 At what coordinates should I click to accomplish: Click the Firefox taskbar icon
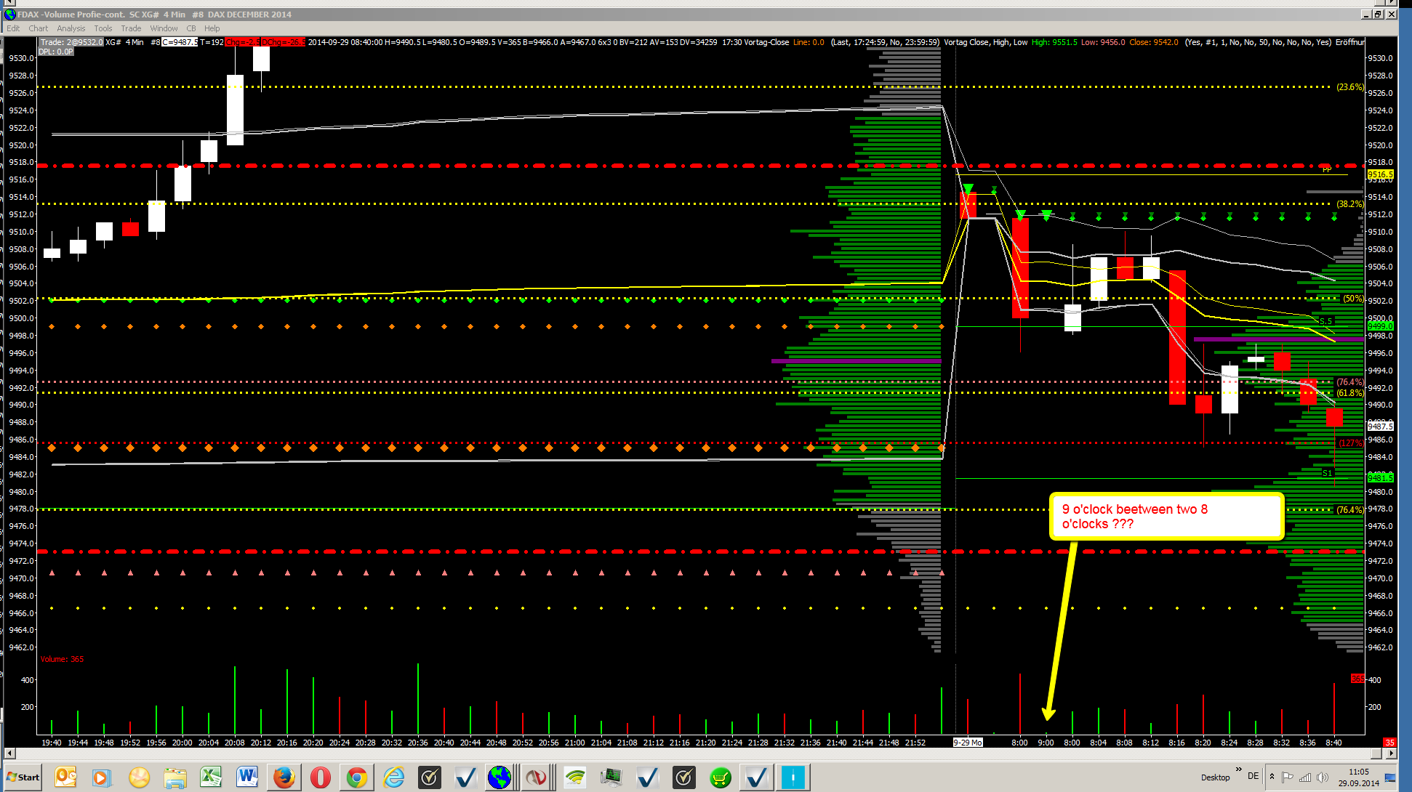pos(284,777)
